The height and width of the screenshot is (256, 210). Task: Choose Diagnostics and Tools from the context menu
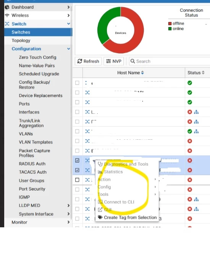point(127,164)
